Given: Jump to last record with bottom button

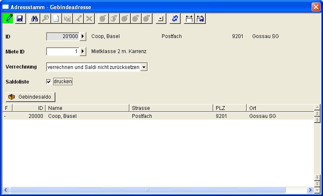Looking at the screenshot, I should click(x=317, y=178).
